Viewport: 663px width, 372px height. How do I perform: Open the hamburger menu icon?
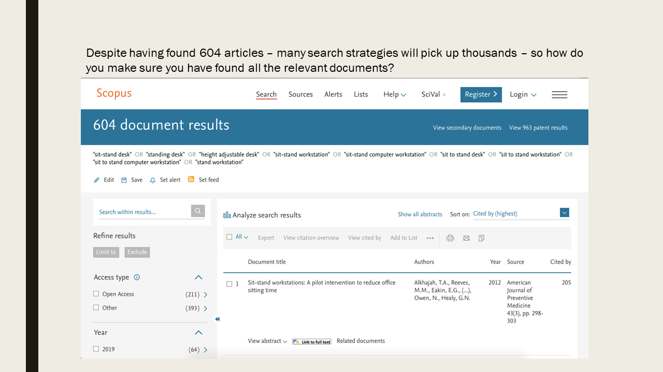point(559,95)
